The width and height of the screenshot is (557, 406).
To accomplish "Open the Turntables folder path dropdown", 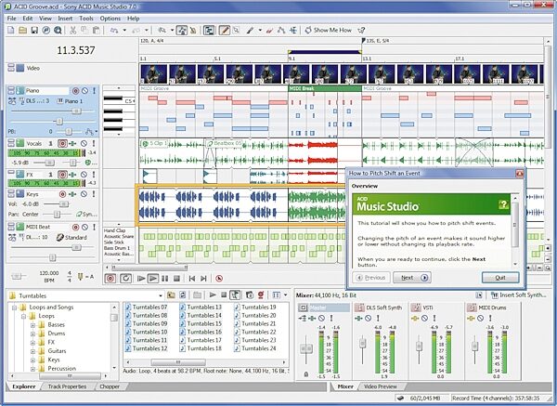I will pyautogui.click(x=161, y=295).
